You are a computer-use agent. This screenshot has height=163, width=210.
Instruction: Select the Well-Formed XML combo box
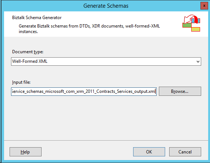pos(106,62)
